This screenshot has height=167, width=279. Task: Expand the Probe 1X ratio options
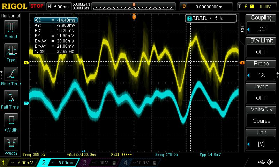click(261, 70)
